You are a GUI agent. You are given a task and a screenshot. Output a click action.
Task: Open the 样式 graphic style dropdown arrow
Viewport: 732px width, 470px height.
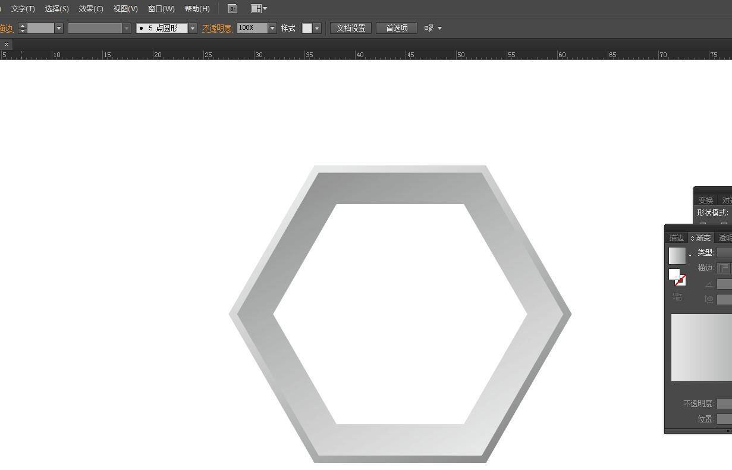tap(317, 28)
